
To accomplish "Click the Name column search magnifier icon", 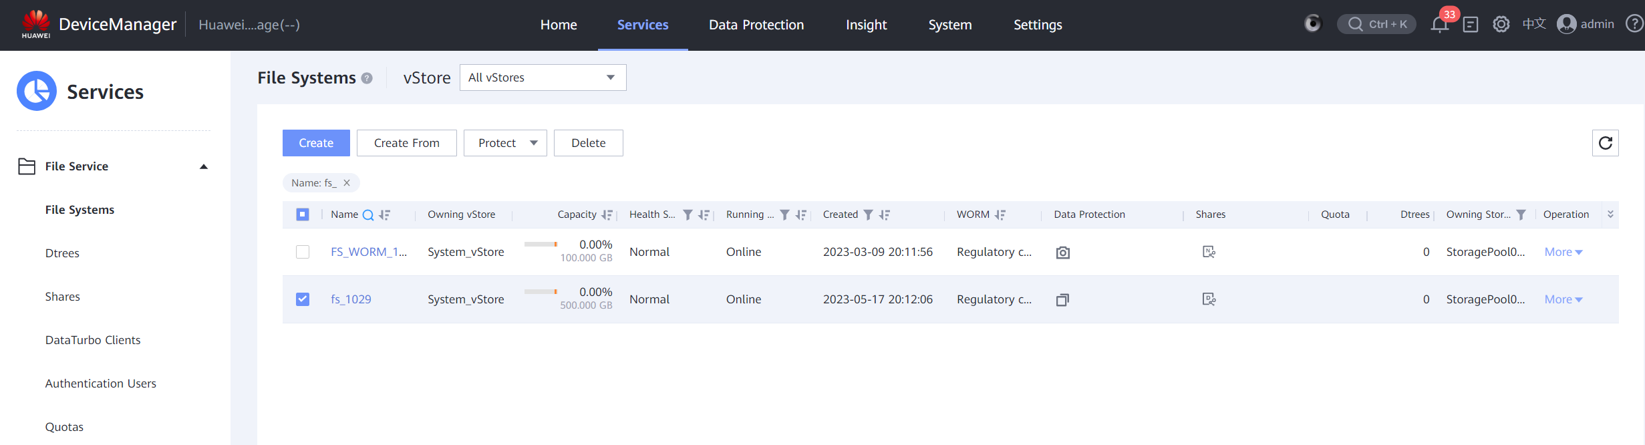I will (x=367, y=215).
